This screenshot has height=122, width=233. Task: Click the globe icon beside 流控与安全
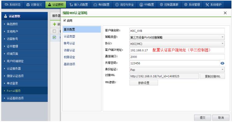[117, 5]
